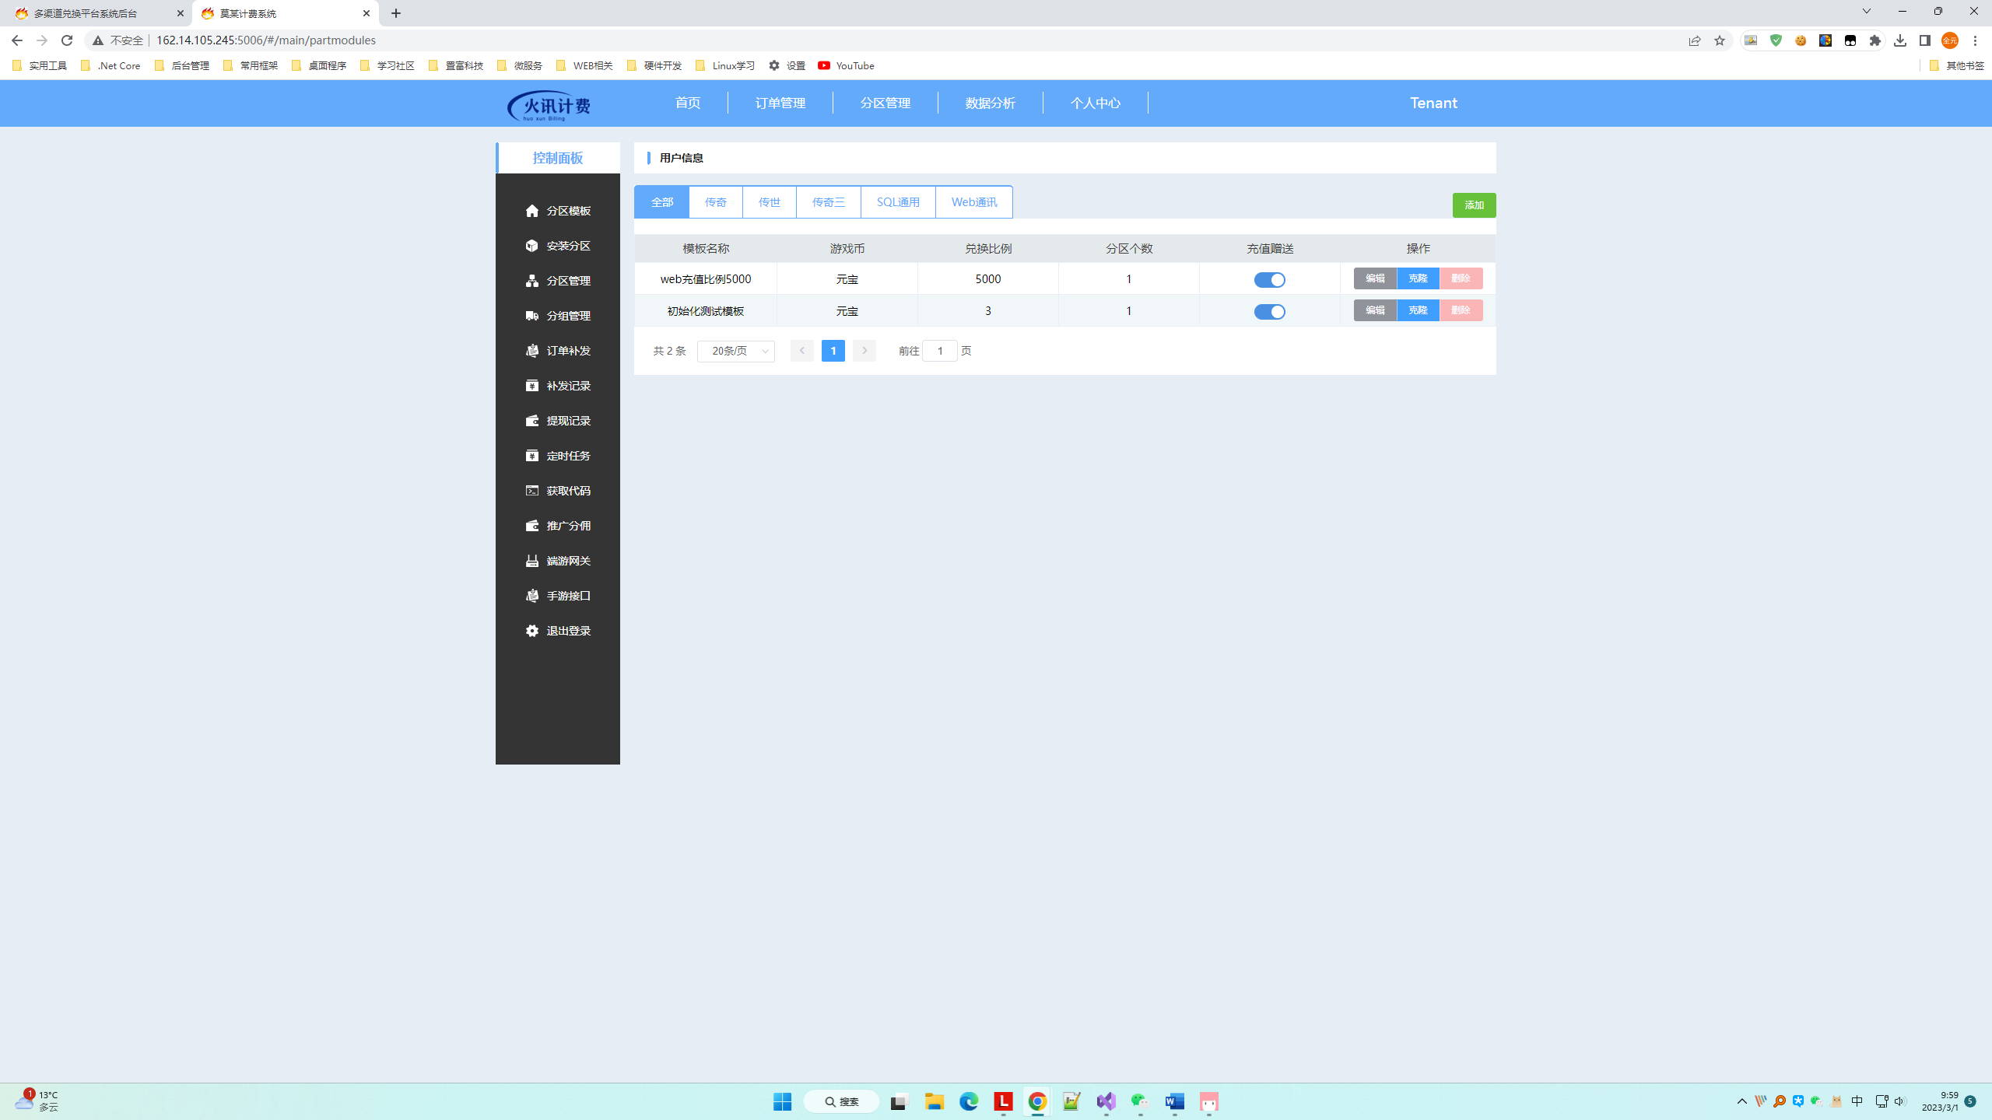Screen dimensions: 1992x1120
Task: Open 订单管理 in top navigation
Action: (x=780, y=103)
